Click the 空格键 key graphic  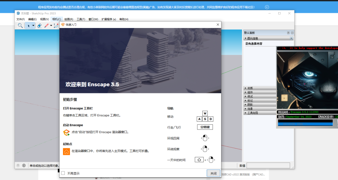205,127
